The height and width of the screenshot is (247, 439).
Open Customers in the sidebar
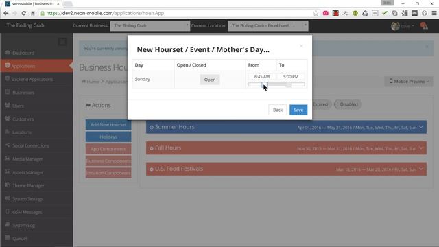pos(36,119)
